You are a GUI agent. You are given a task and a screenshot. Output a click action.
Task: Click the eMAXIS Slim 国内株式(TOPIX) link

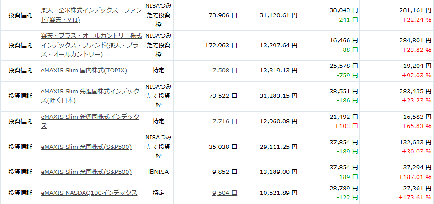coord(84,71)
